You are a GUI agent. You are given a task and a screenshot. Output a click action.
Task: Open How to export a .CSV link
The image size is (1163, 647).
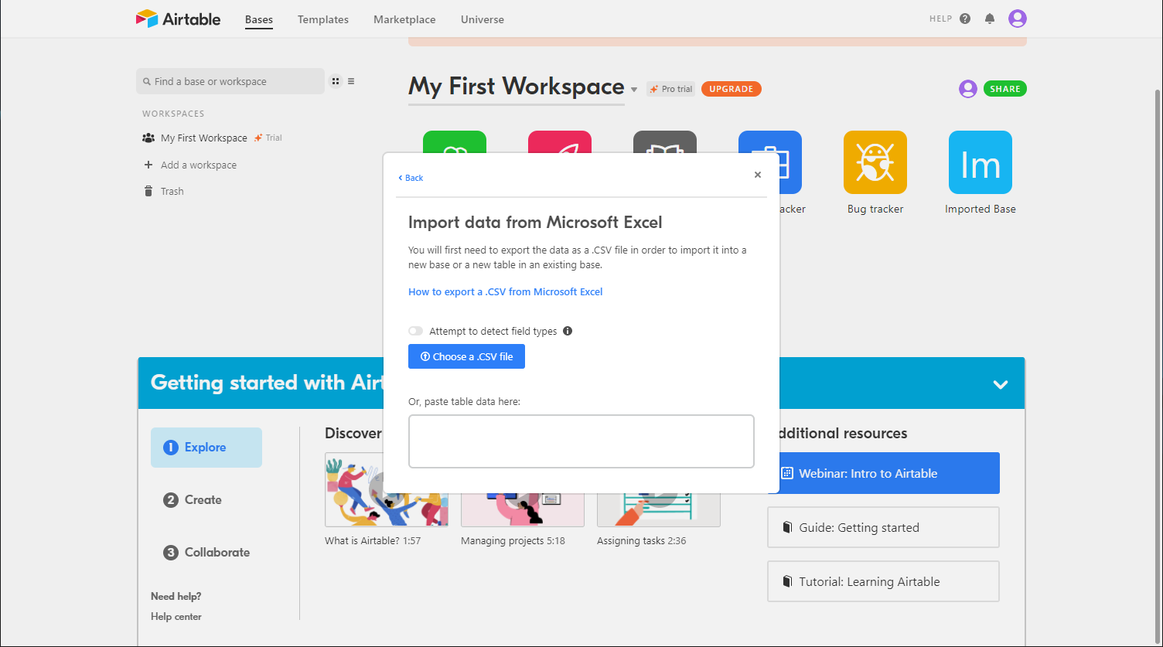[506, 291]
